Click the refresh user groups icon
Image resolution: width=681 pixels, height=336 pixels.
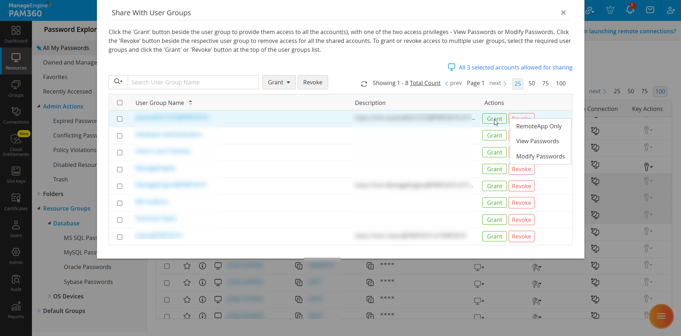tap(364, 84)
